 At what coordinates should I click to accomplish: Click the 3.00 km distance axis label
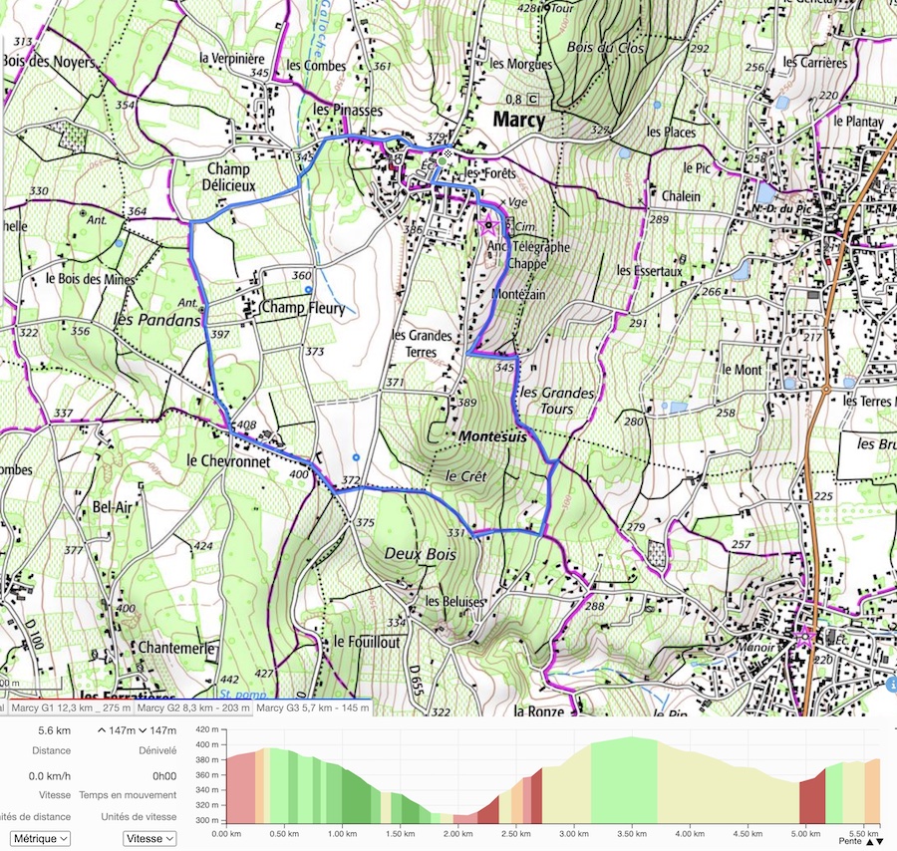click(574, 833)
